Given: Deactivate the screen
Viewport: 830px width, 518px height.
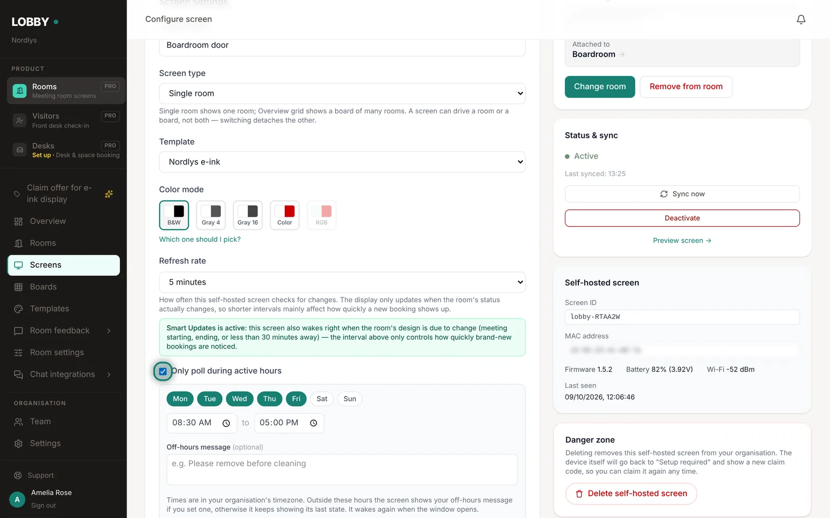Looking at the screenshot, I should [x=682, y=218].
